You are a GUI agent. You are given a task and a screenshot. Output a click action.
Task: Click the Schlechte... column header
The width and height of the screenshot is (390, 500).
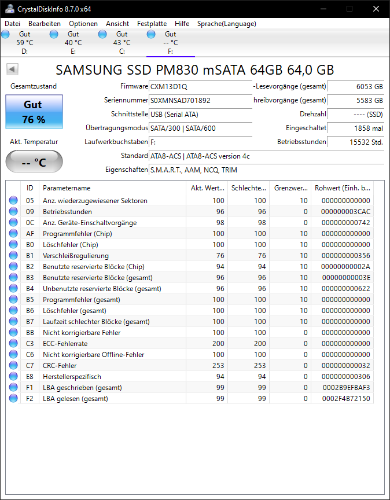(248, 188)
